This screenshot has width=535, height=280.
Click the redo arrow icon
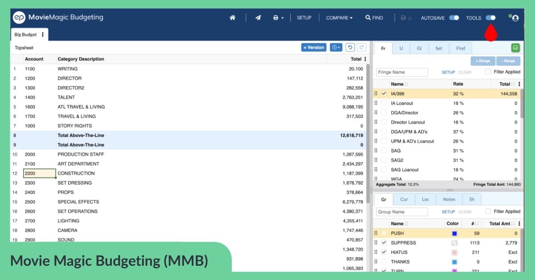pos(362,48)
